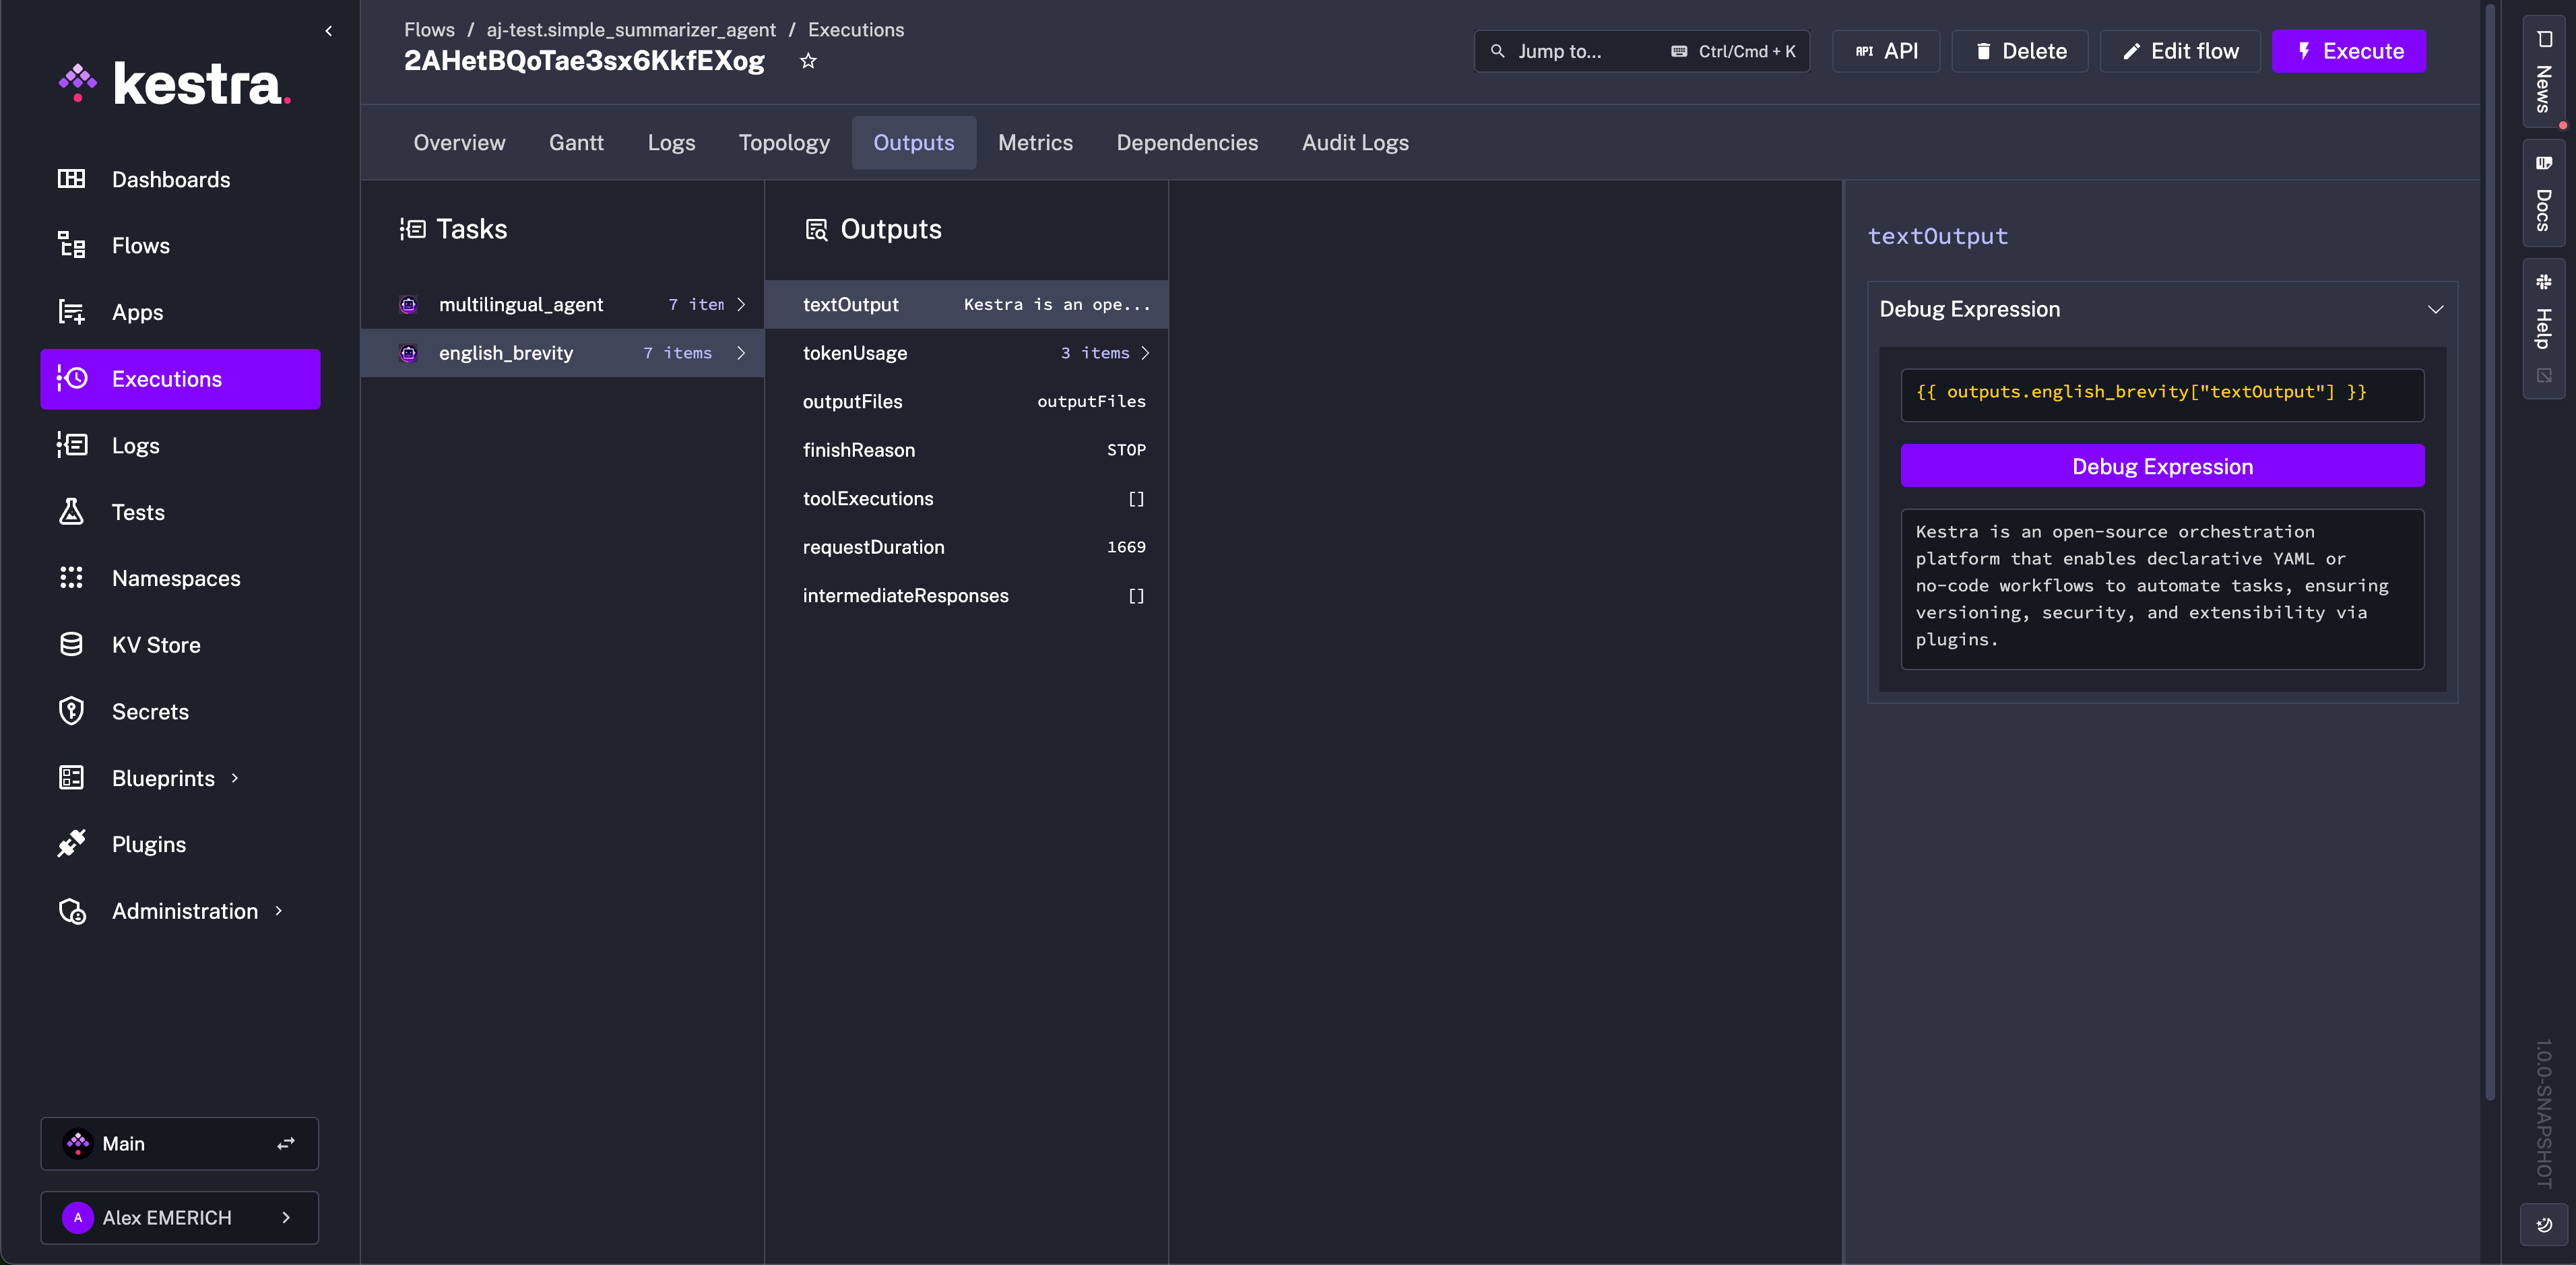Star this execution as a favorite
Image resolution: width=2576 pixels, height=1265 pixels.
pyautogui.click(x=808, y=61)
